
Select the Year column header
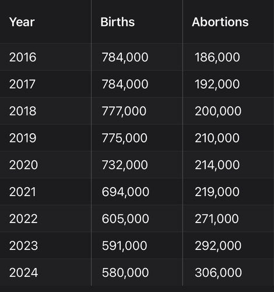22,22
